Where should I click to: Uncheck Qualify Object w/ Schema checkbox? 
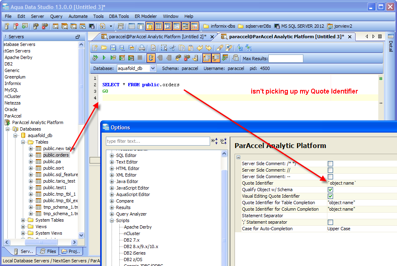click(x=330, y=190)
